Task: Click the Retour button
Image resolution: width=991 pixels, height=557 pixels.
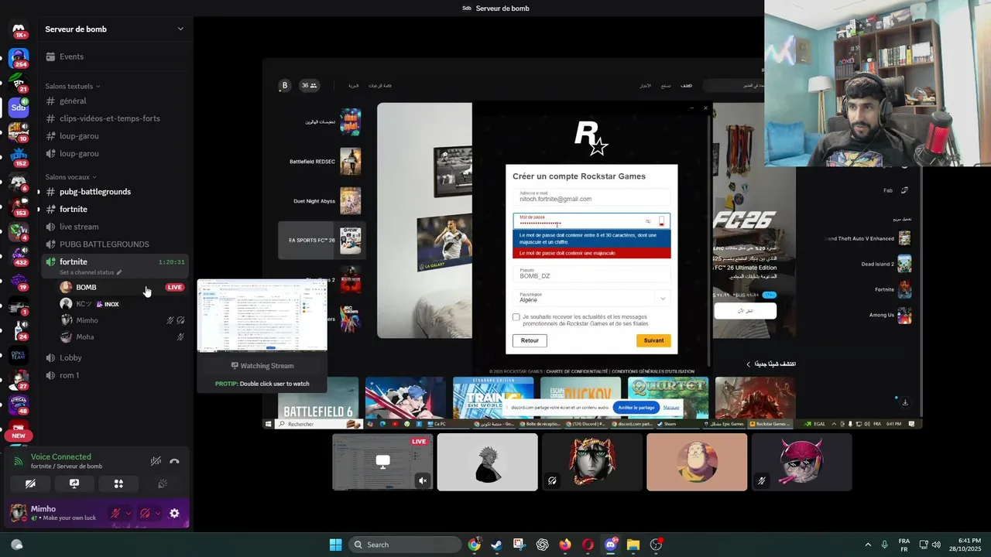Action: 530,340
